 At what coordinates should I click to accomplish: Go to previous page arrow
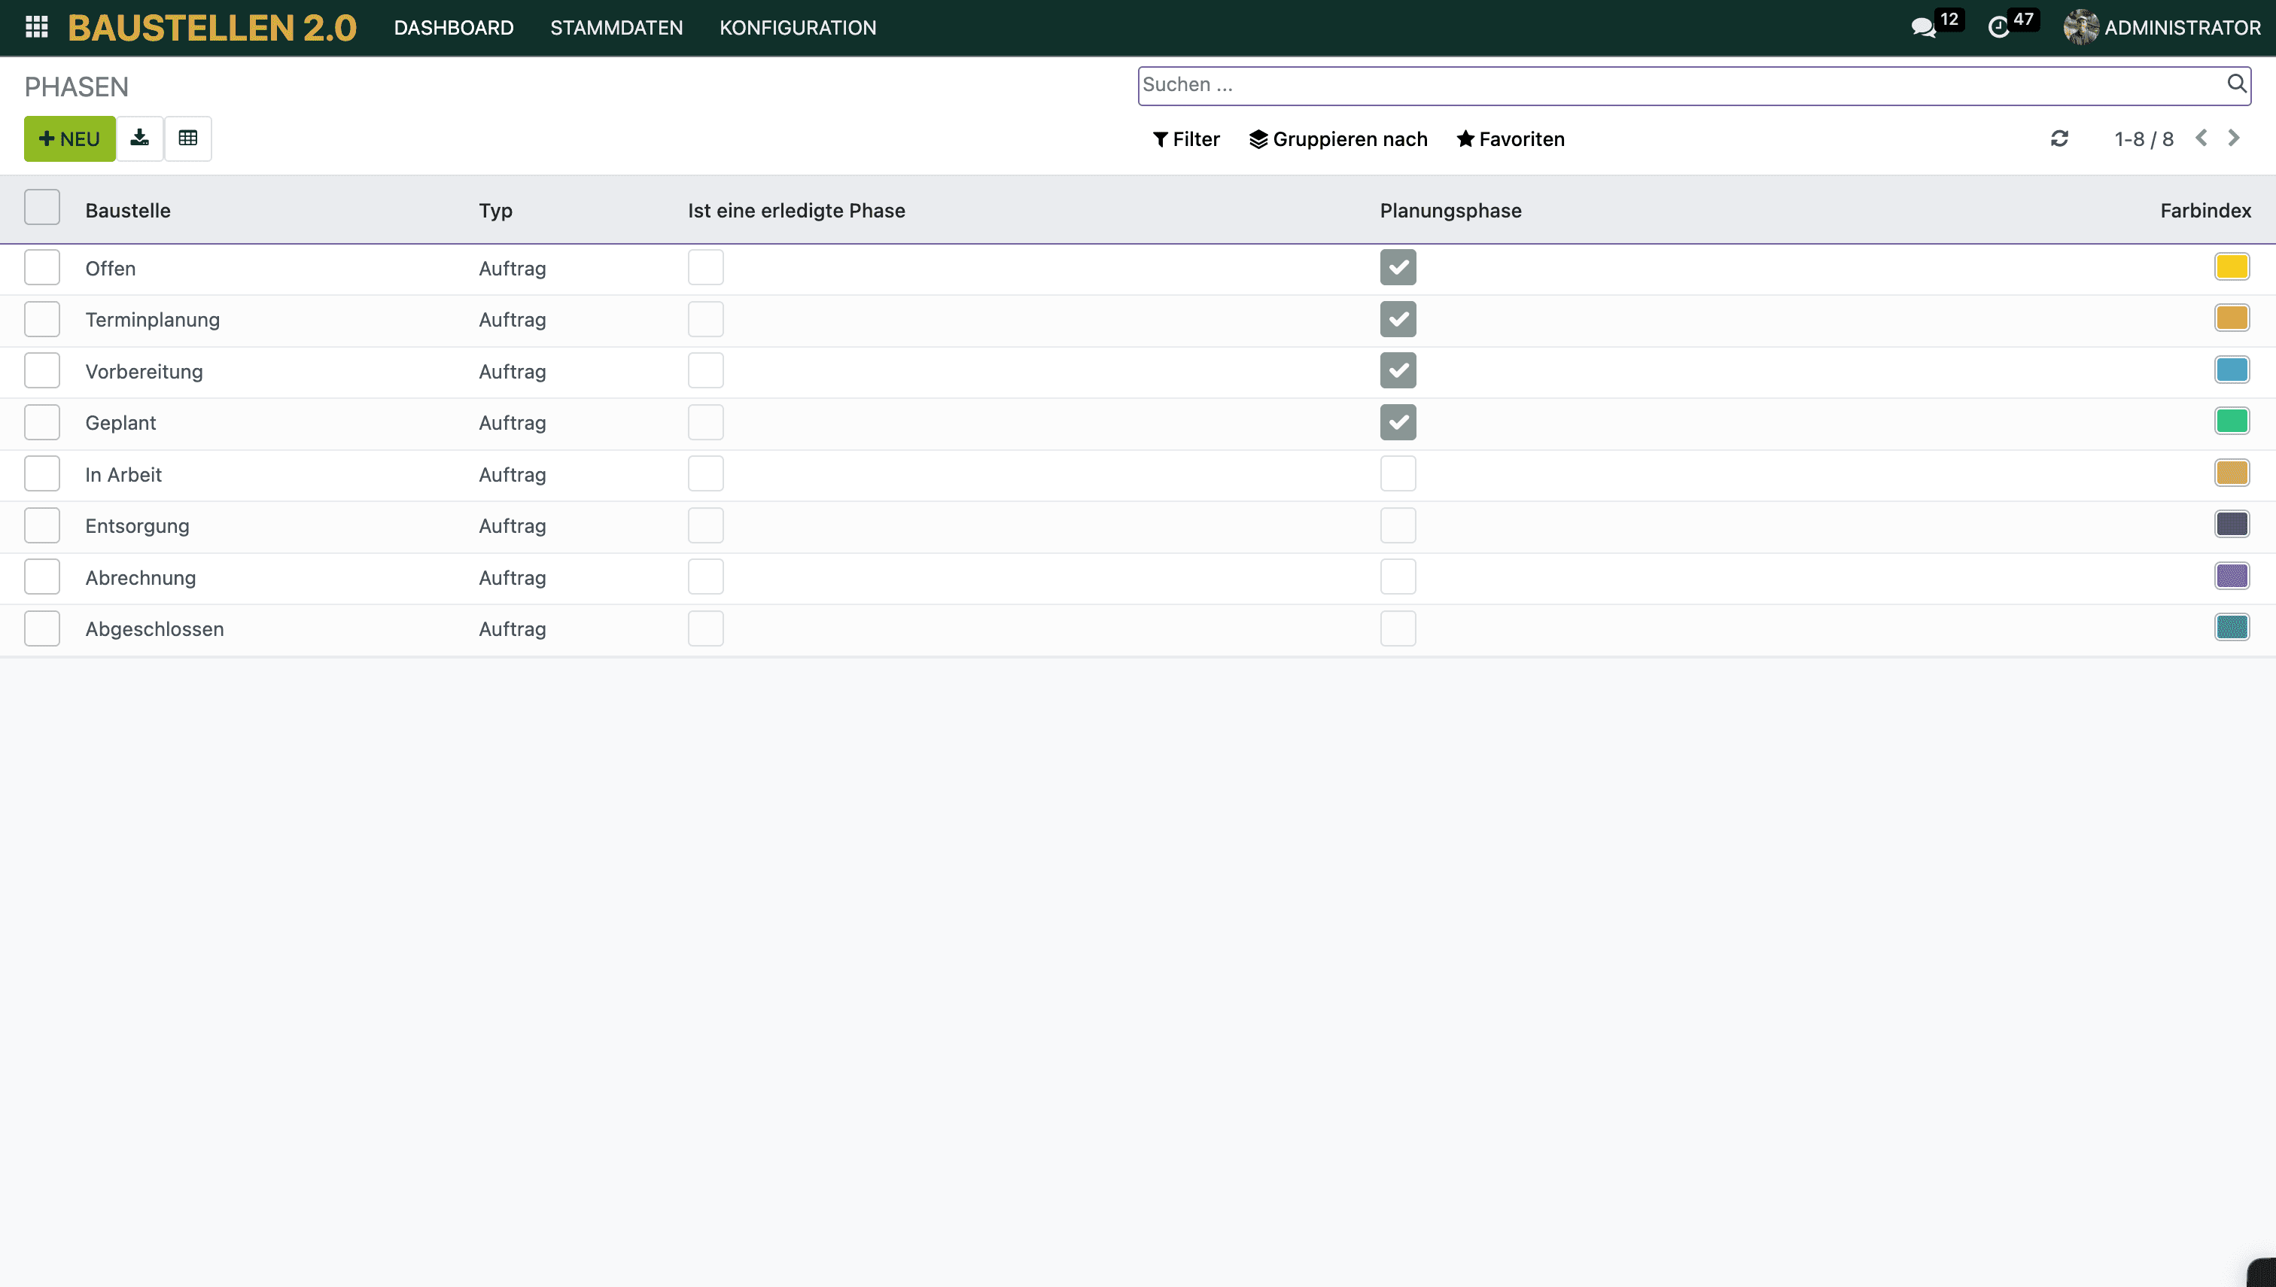(2201, 138)
